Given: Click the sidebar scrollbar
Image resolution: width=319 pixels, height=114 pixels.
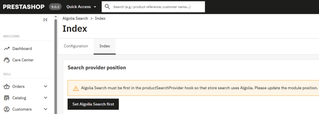Looking at the screenshot, I should pos(55,66).
